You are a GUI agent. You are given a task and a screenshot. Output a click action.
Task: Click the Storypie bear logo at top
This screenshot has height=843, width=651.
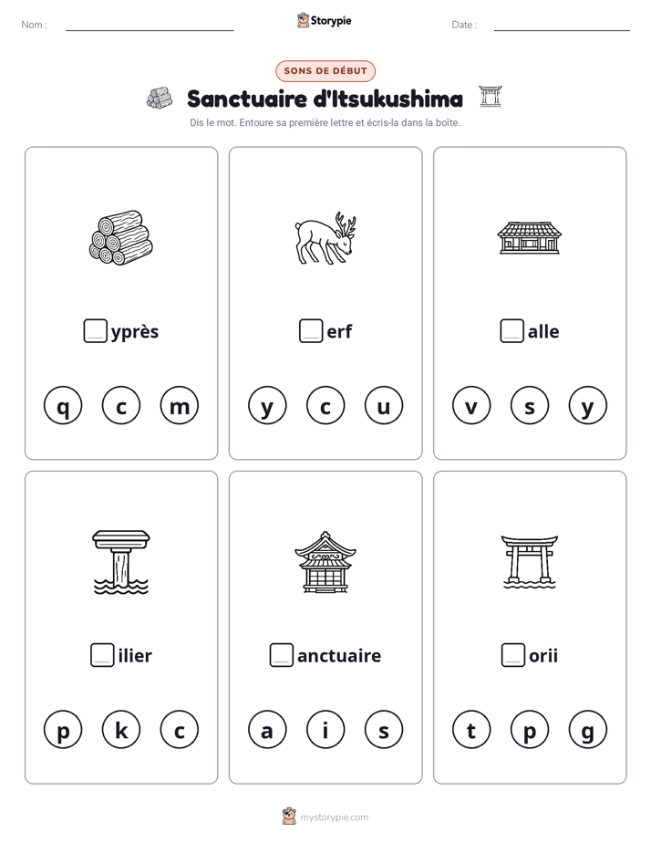[x=304, y=20]
